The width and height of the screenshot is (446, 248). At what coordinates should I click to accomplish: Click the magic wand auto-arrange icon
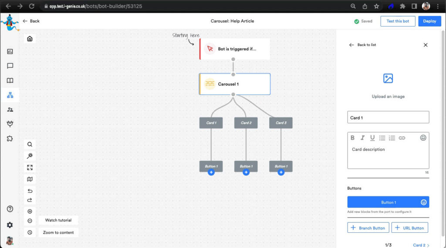pyautogui.click(x=30, y=156)
